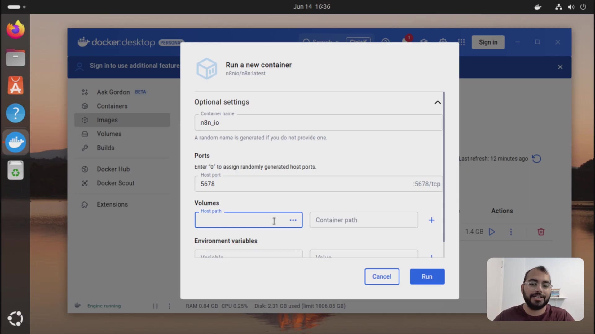Show applications via Ubuntu logo

15,319
